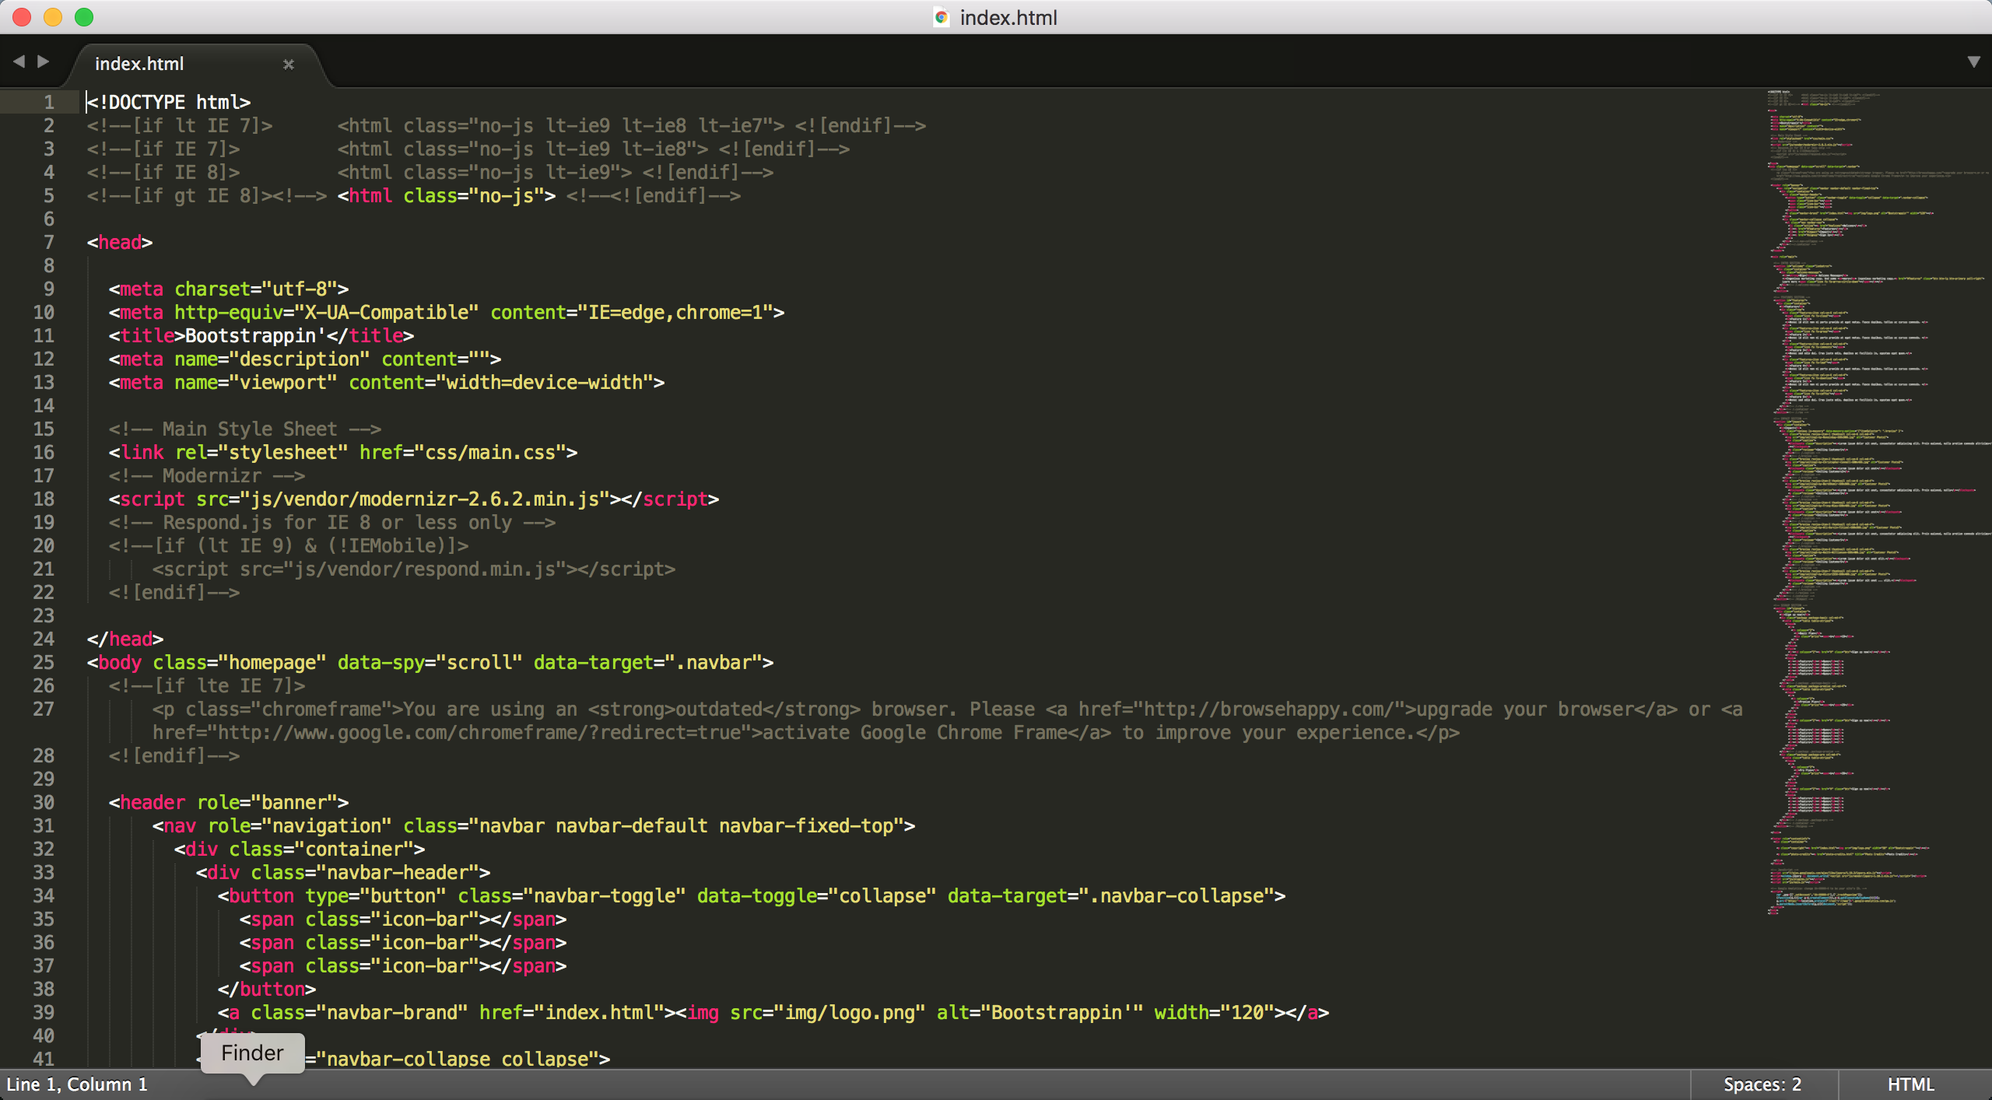
Task: Click line number 25 in gutter
Action: tap(44, 662)
